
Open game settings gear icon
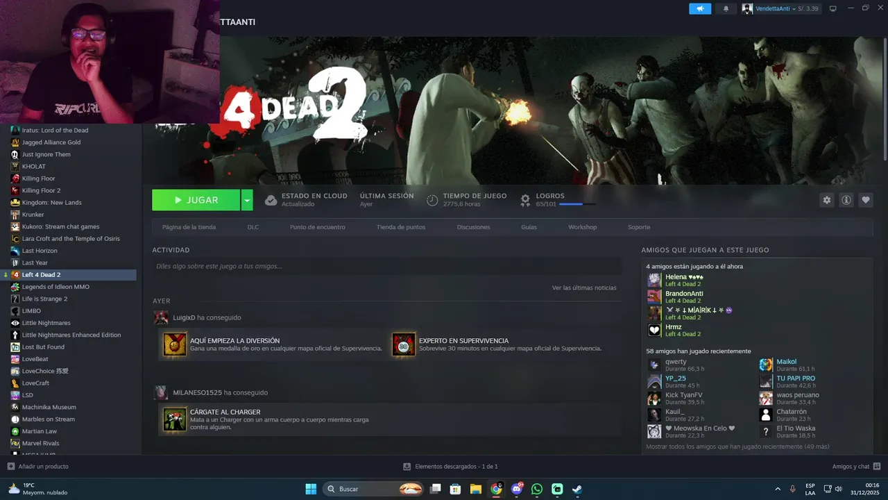tap(826, 200)
